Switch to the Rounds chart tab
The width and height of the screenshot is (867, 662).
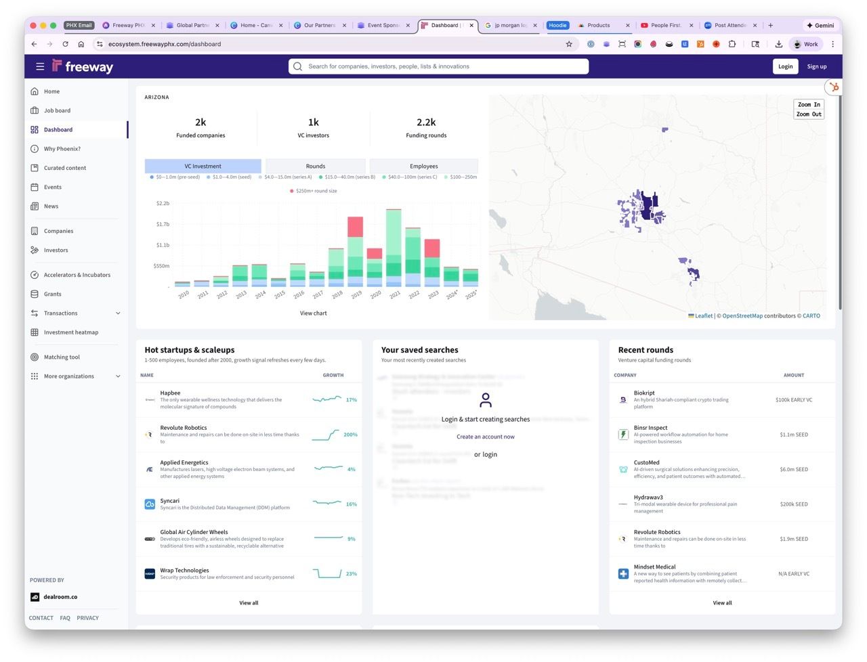(316, 166)
